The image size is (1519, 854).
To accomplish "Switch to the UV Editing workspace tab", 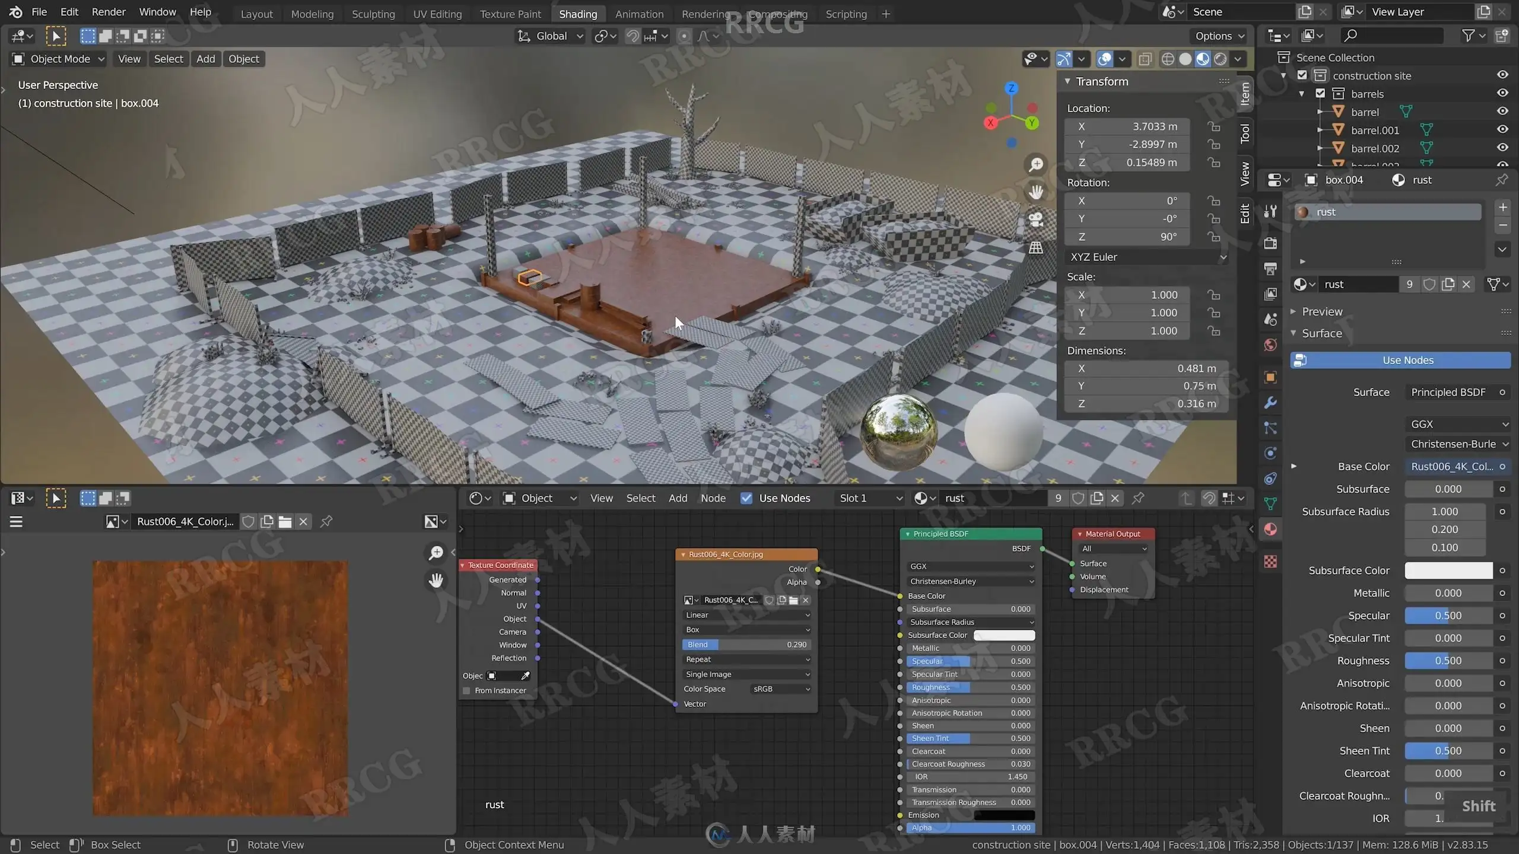I will click(437, 14).
